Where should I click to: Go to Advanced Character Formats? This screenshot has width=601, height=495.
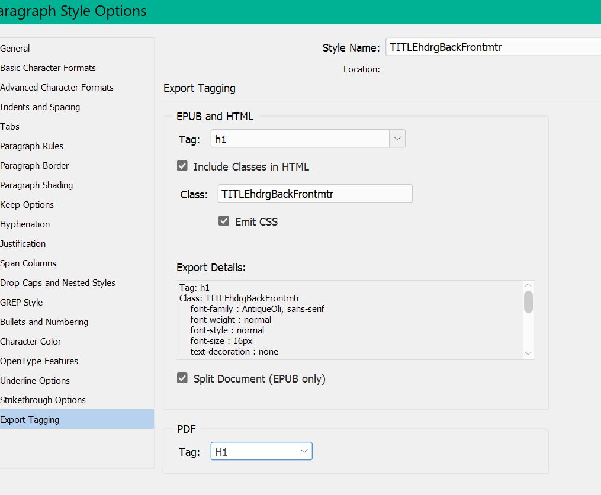pyautogui.click(x=76, y=88)
